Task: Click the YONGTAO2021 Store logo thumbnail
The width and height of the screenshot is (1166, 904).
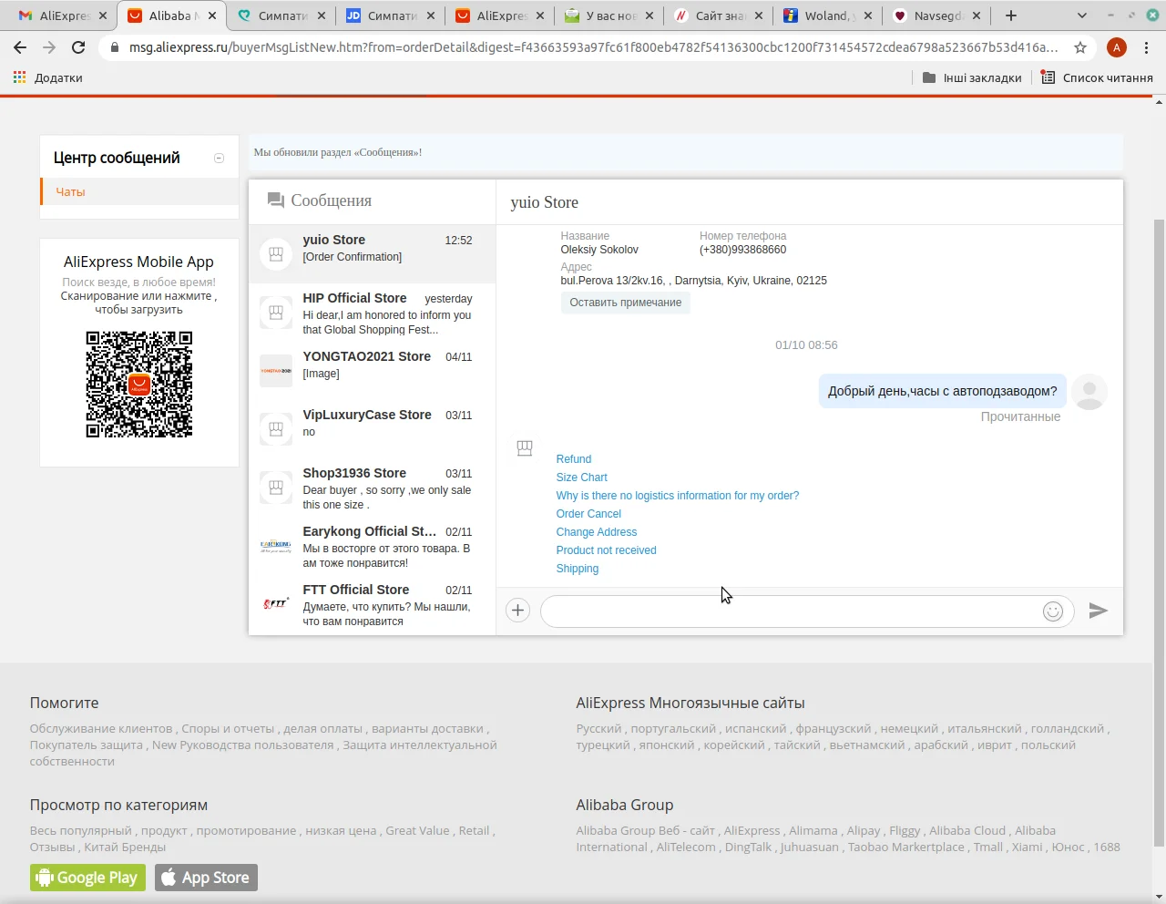Action: (276, 371)
